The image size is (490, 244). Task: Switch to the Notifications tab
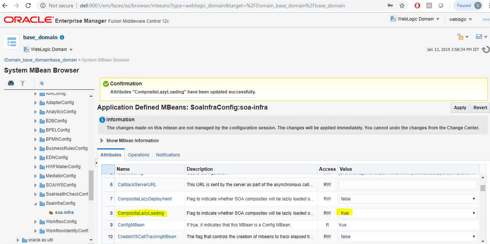pyautogui.click(x=168, y=155)
